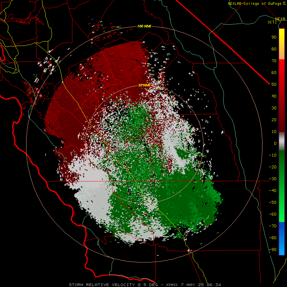
Task: Click the -30 value on velocity scale
Action: click(273, 179)
